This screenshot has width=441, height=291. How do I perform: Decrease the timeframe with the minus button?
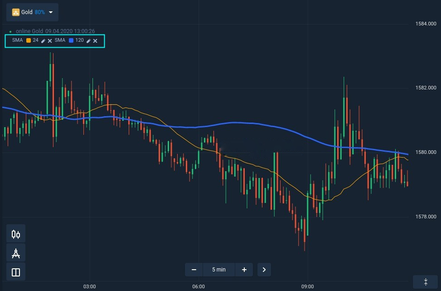194,270
